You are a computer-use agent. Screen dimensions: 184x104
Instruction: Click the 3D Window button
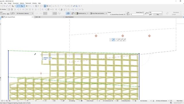[3, 9]
